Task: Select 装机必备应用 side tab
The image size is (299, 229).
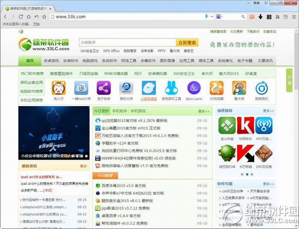Action: coord(32,83)
